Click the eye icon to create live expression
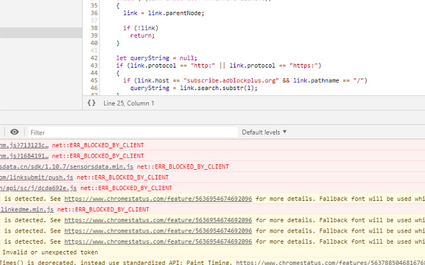This screenshot has width=425, height=265. point(15,132)
